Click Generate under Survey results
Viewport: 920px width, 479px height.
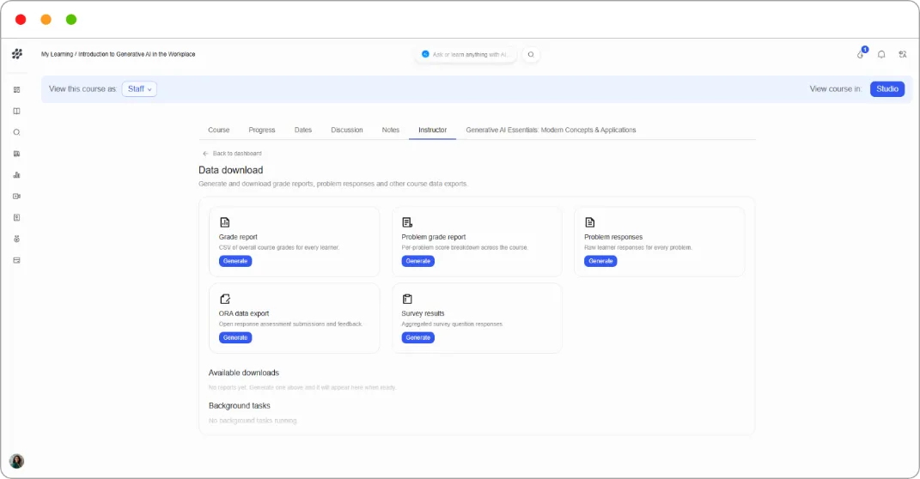point(417,337)
